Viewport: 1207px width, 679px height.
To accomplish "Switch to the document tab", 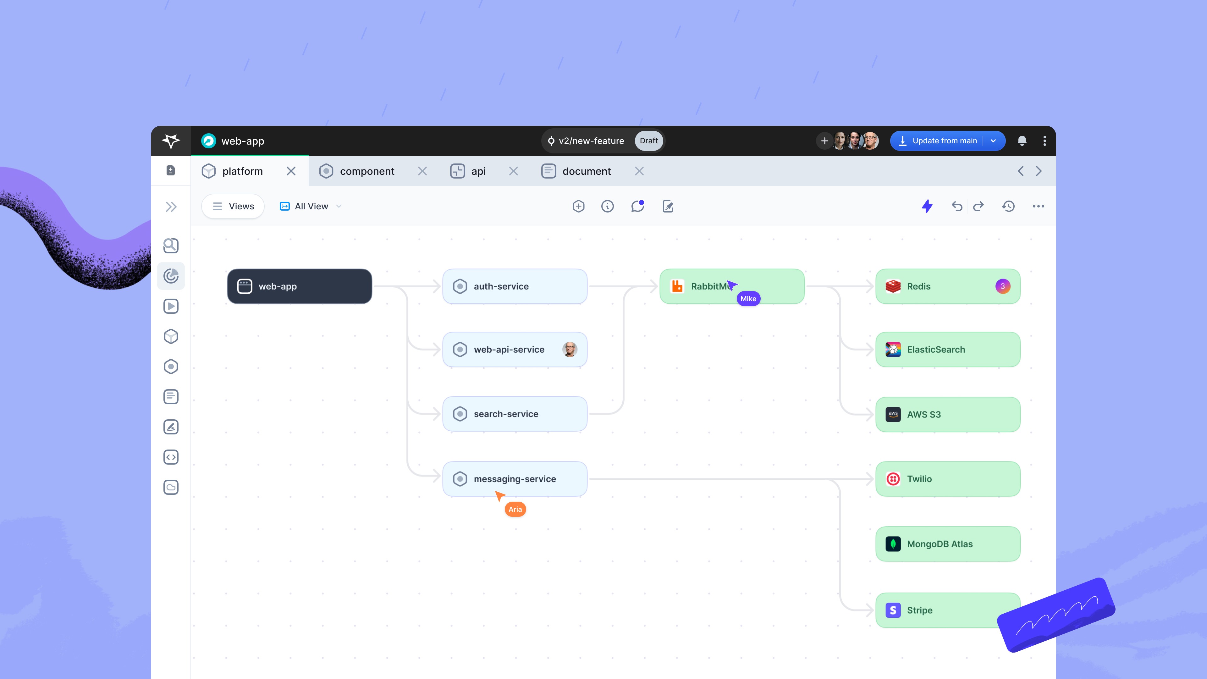I will coord(586,171).
